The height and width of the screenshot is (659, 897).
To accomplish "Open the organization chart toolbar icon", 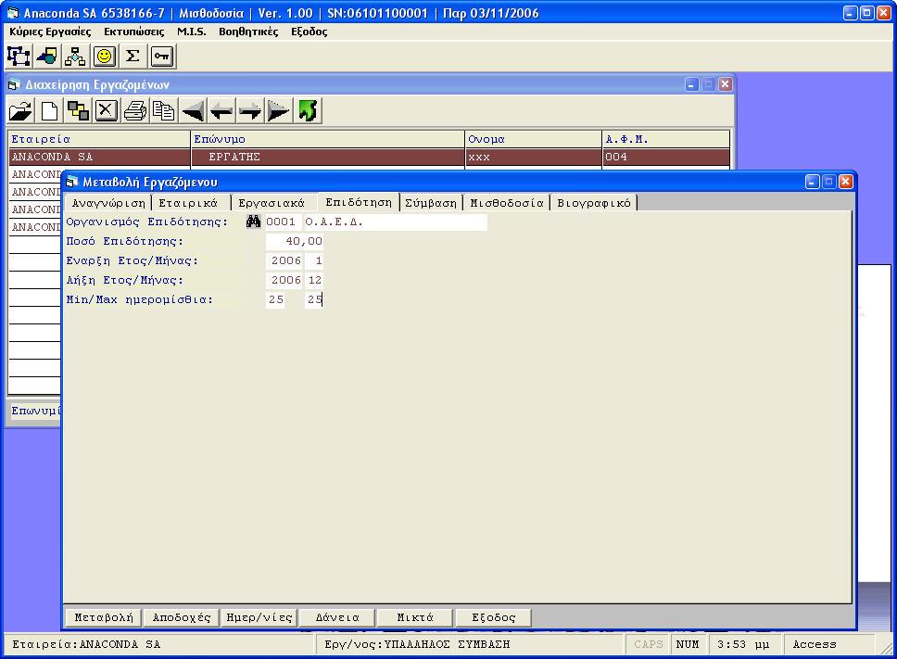I will click(75, 56).
